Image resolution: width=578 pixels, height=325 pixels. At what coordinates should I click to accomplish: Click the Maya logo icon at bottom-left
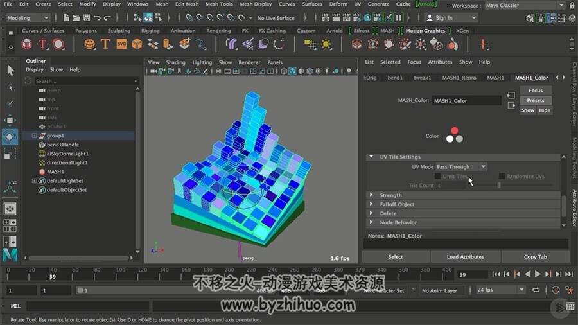pyautogui.click(x=10, y=255)
